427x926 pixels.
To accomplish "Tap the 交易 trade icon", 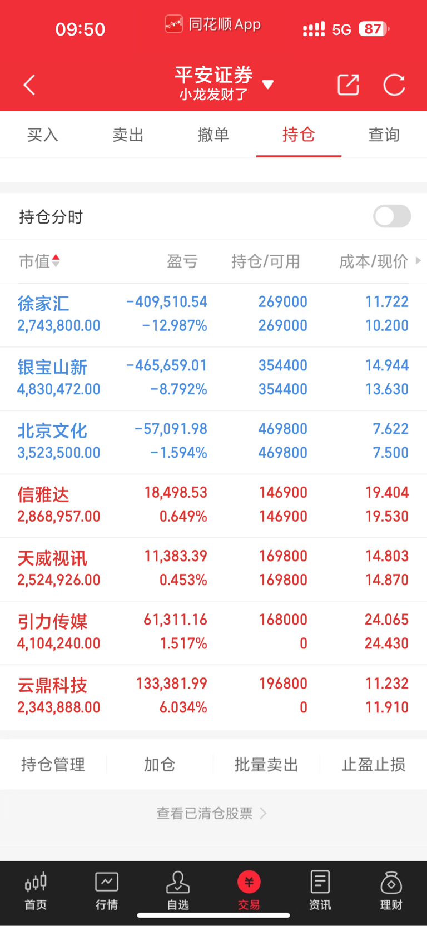I will [x=249, y=890].
